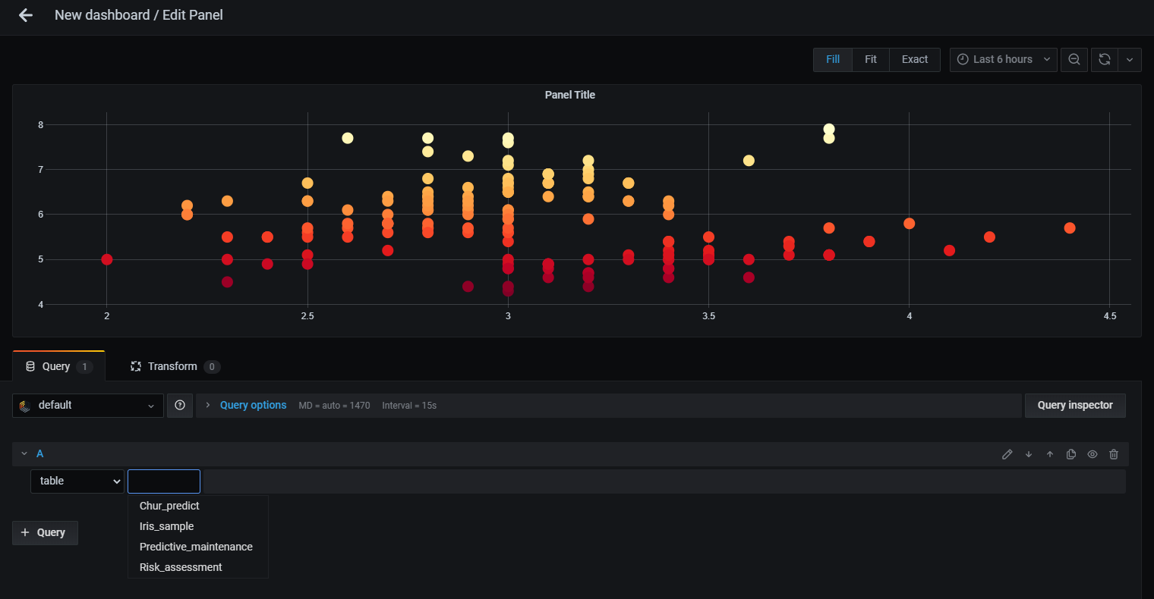The image size is (1154, 599).
Task: Click the focused table name input field
Action: coord(164,481)
